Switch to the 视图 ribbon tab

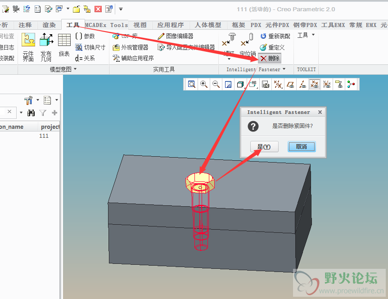pos(140,25)
